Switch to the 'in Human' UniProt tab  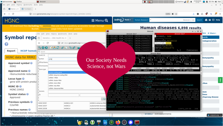pos(27,9)
